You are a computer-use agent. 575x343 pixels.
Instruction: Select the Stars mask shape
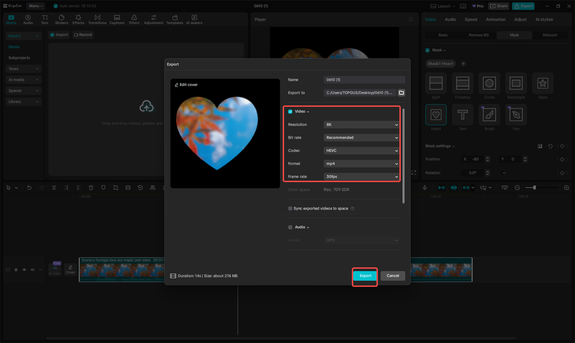pos(542,83)
